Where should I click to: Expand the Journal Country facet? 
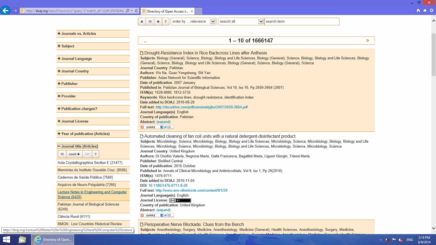[x=93, y=71]
